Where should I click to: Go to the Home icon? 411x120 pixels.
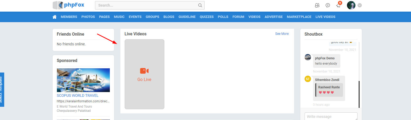55,17
